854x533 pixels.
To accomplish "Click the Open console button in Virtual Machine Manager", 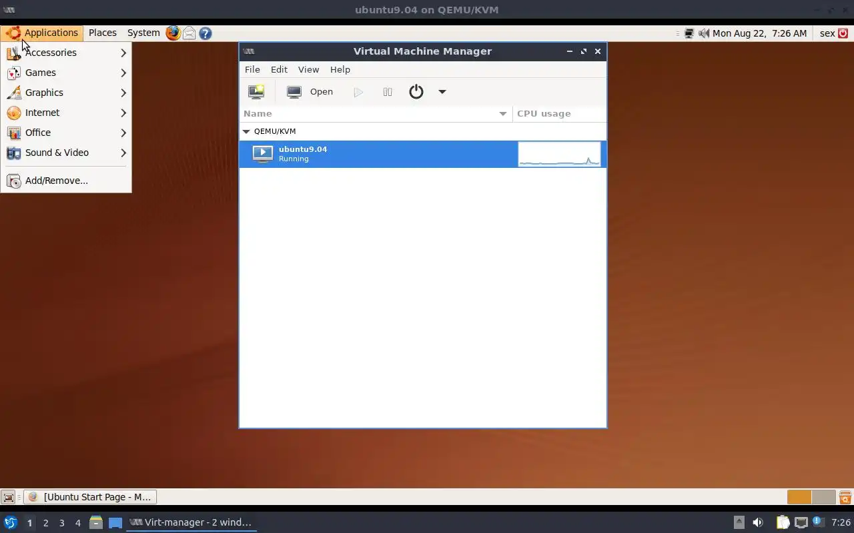I will click(310, 92).
